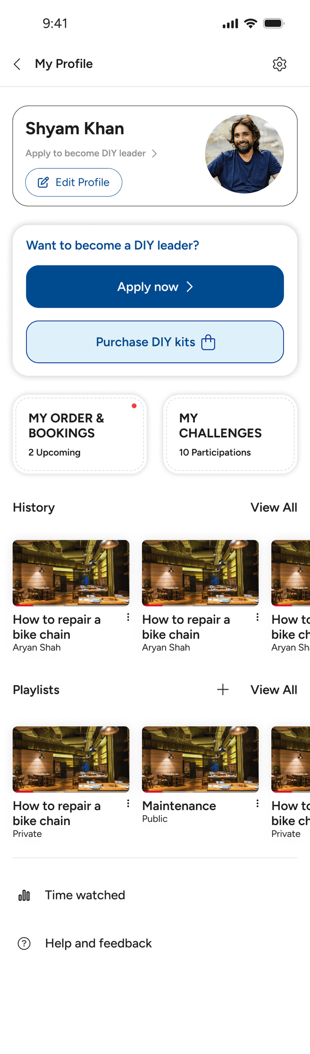This screenshot has height=1054, width=310.
Task: Tap the Help and feedback question icon
Action: click(24, 943)
